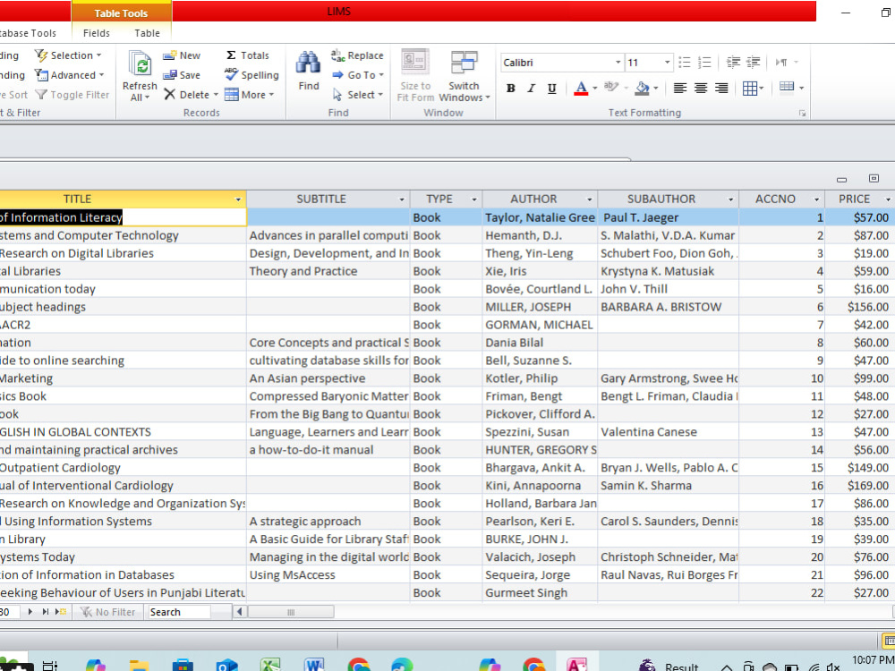
Task: Toggle italic formatting
Action: pyautogui.click(x=532, y=88)
